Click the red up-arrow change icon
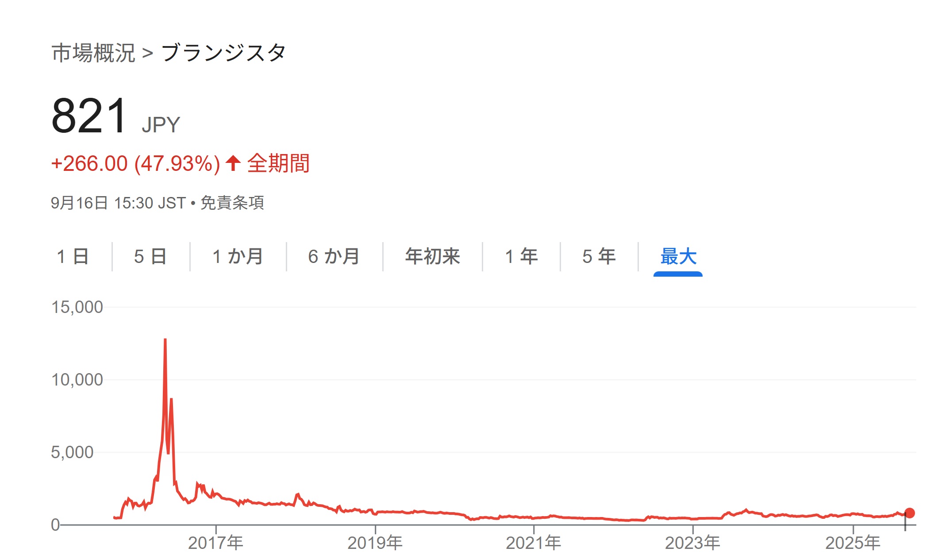Screen dimensions: 949x552 [x=233, y=163]
